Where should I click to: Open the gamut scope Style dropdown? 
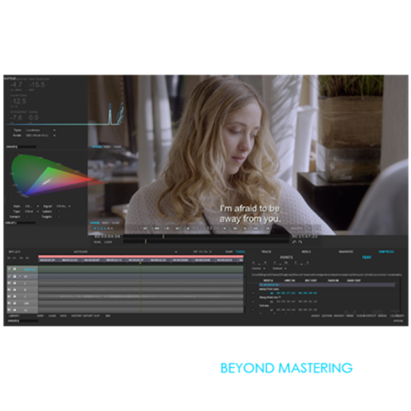[32, 206]
